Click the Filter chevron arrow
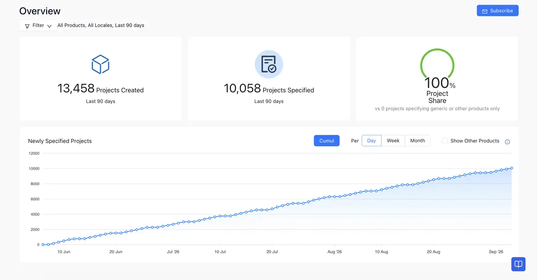Image resolution: width=537 pixels, height=280 pixels. click(49, 26)
